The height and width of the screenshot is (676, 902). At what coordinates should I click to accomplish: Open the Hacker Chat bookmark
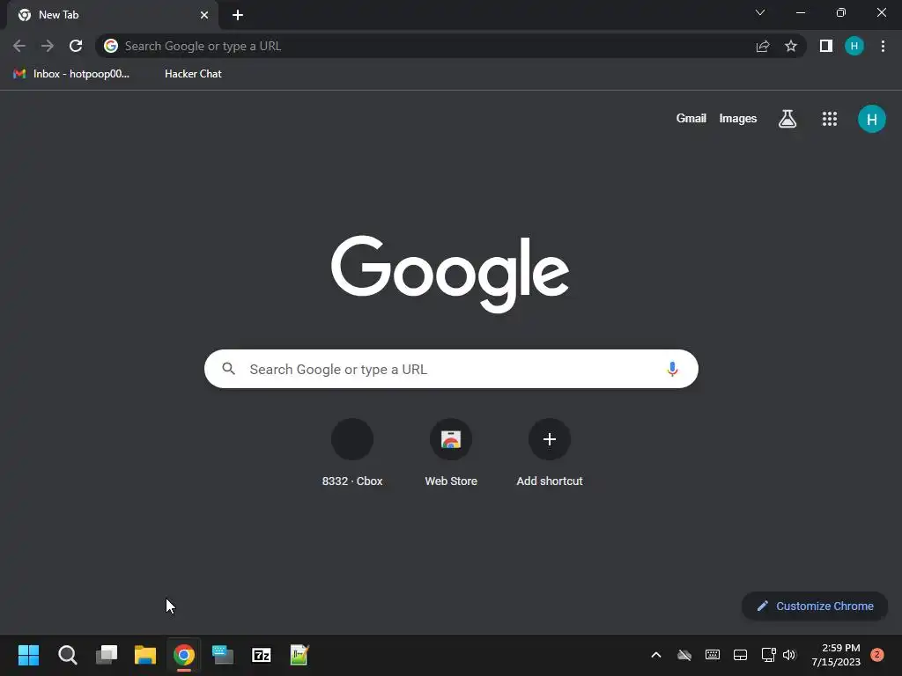click(193, 74)
